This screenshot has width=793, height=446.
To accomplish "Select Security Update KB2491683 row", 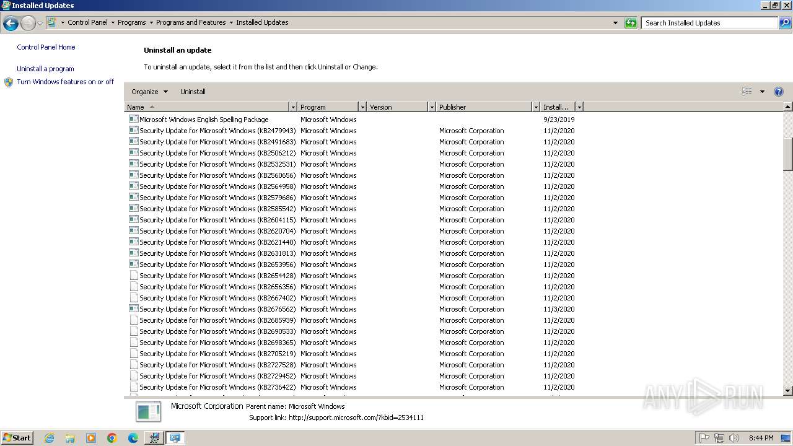I will [x=352, y=142].
